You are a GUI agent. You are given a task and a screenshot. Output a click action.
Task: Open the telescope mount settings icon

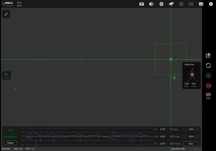click(x=171, y=4)
